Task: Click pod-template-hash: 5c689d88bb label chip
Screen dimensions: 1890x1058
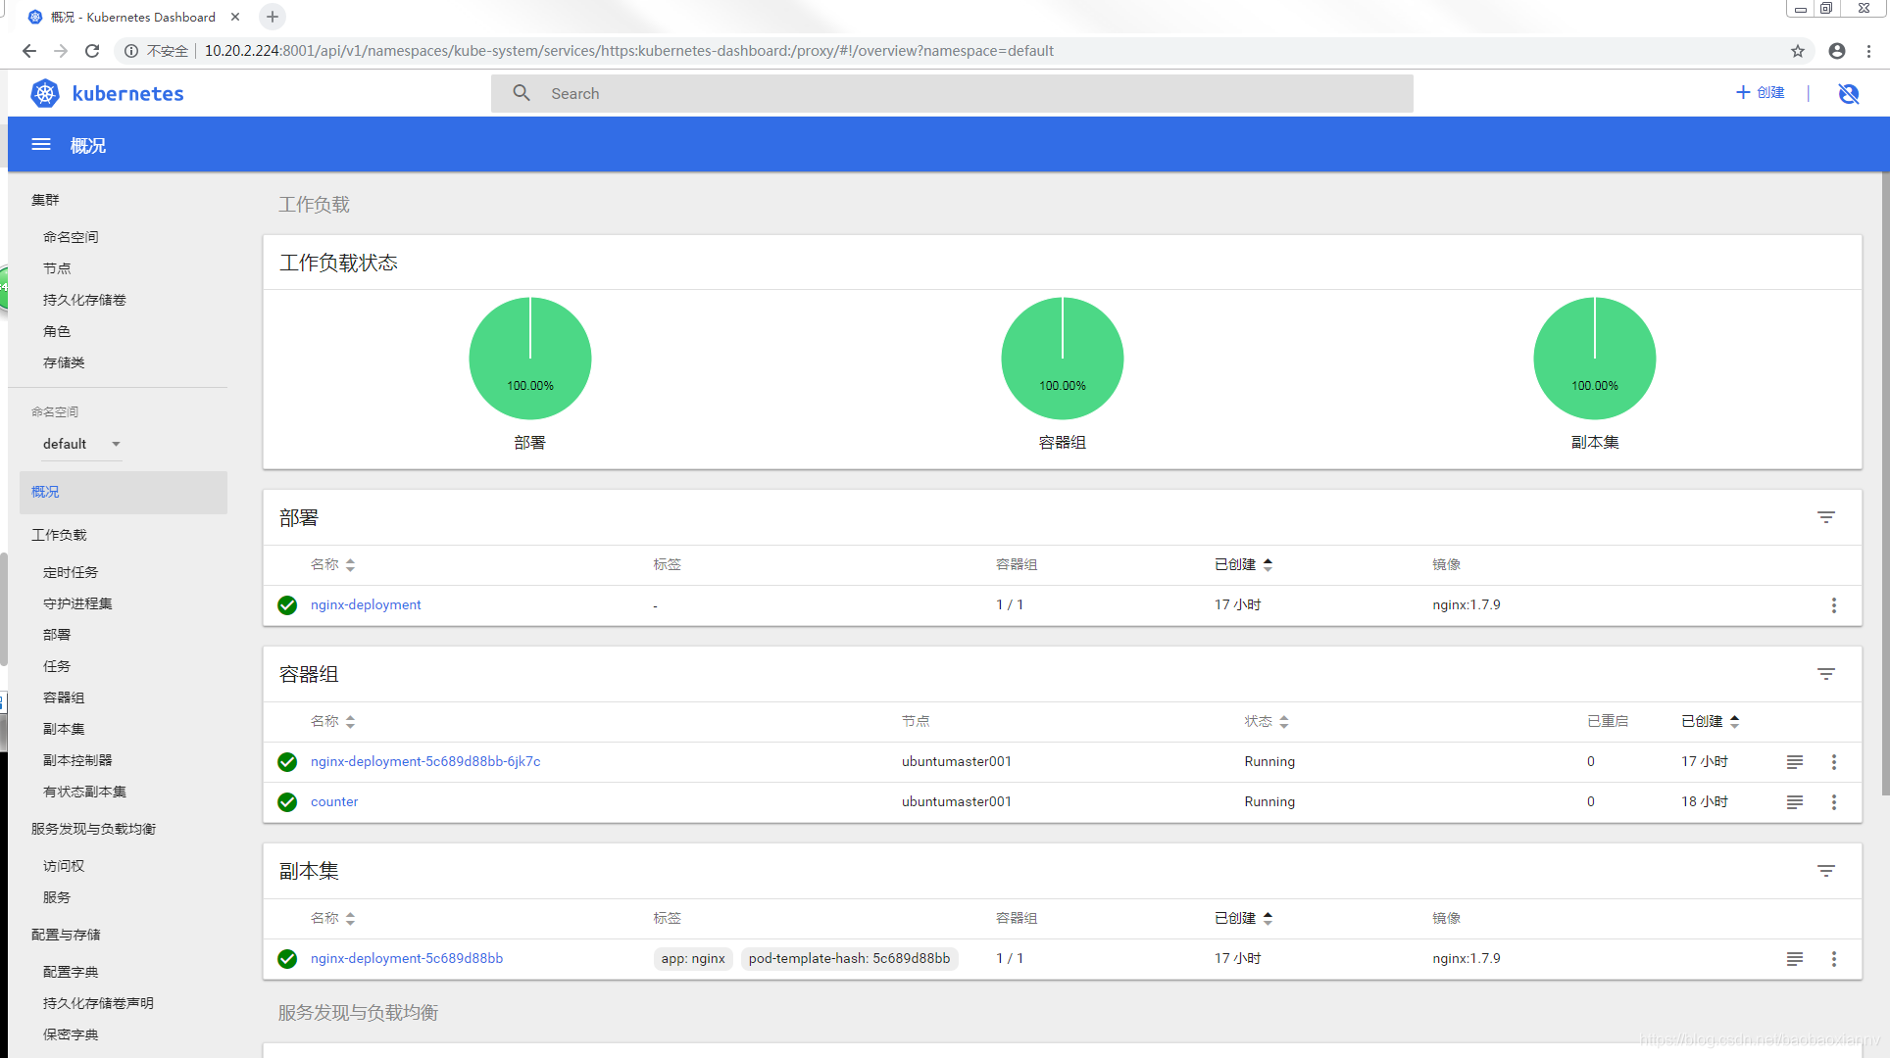Action: pos(849,959)
